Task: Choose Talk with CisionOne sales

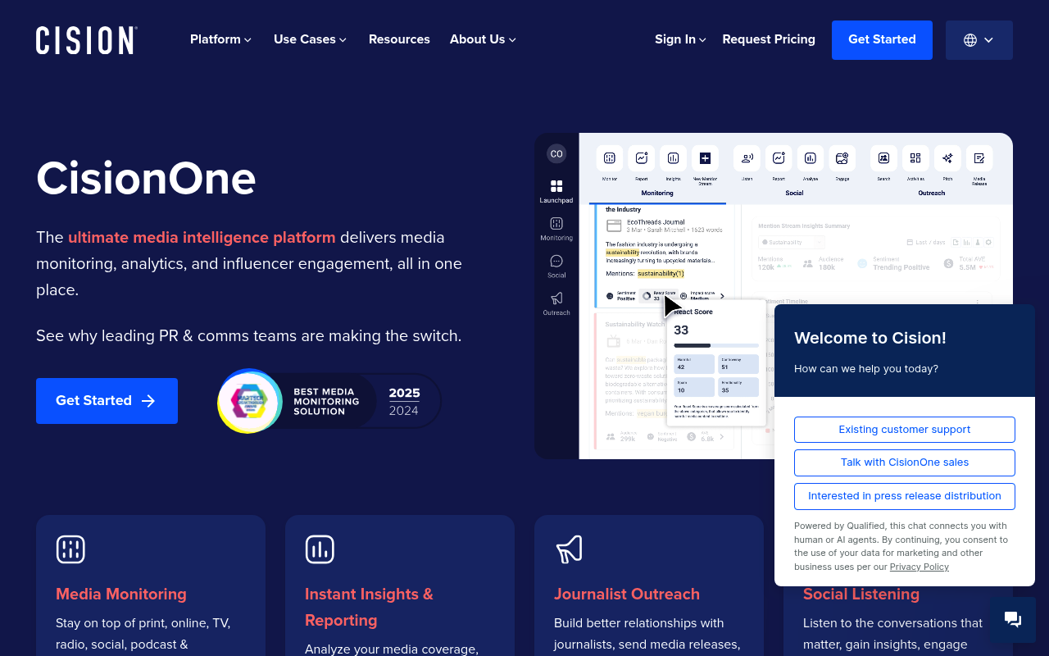Action: pos(905,462)
